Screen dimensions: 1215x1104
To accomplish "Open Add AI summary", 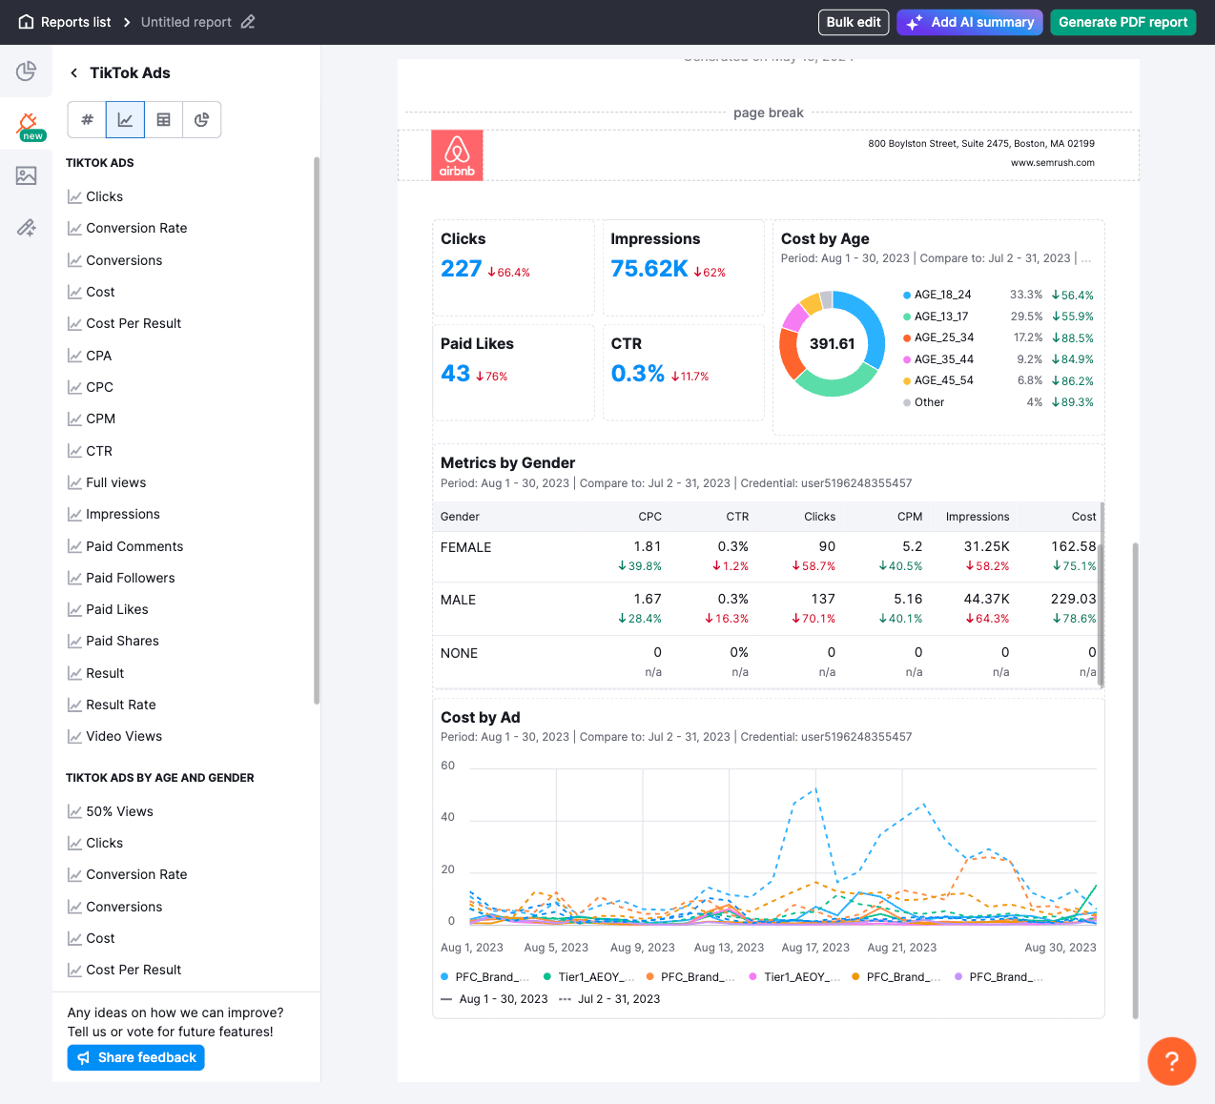I will pos(969,21).
